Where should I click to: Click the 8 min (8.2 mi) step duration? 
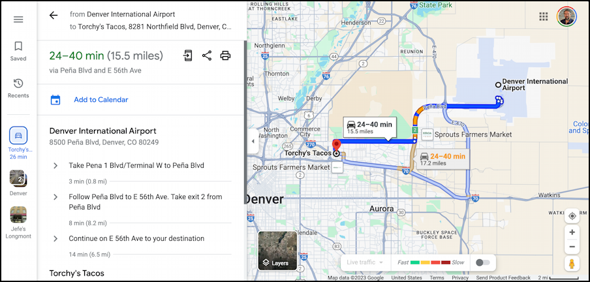[x=87, y=223]
